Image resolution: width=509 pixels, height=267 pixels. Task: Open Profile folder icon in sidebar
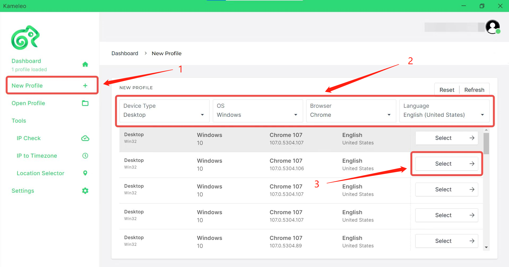coord(85,103)
